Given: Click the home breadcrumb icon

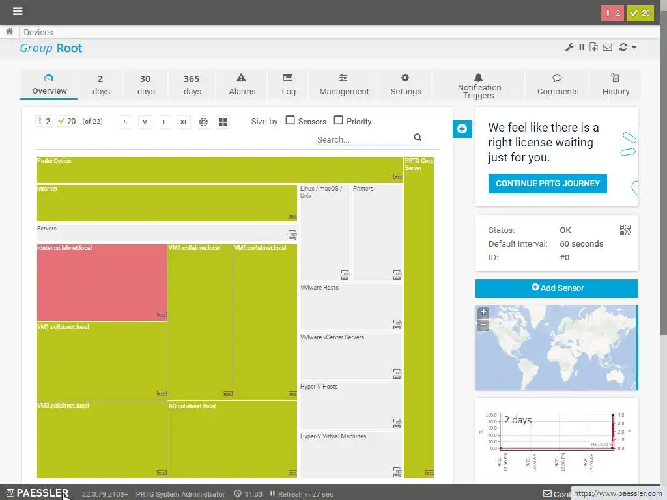Looking at the screenshot, I should [x=9, y=31].
